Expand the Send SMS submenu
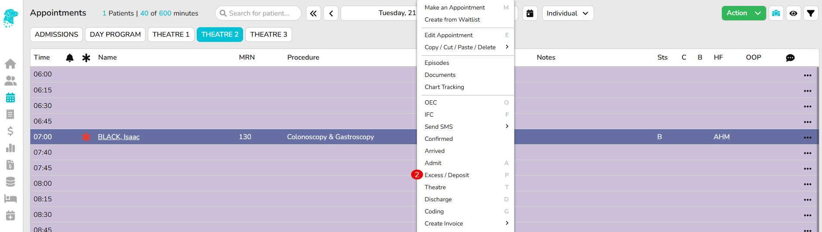 [x=465, y=127]
